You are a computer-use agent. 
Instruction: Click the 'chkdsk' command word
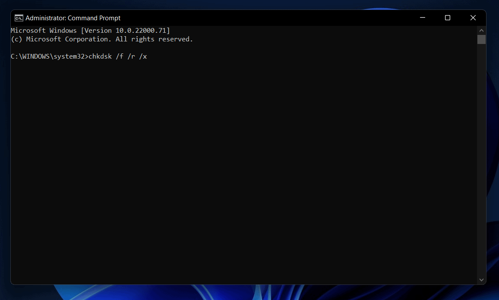100,56
